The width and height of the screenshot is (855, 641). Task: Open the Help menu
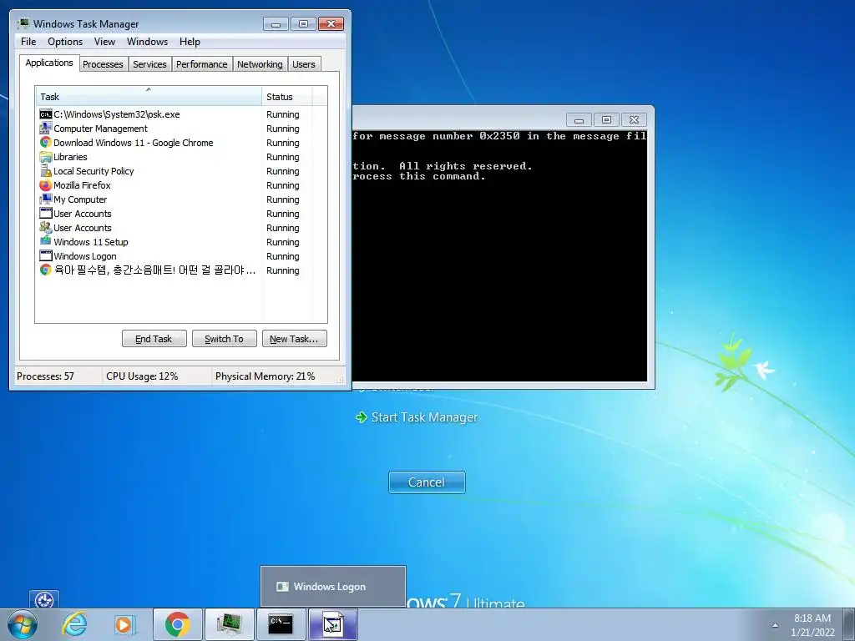pyautogui.click(x=190, y=42)
